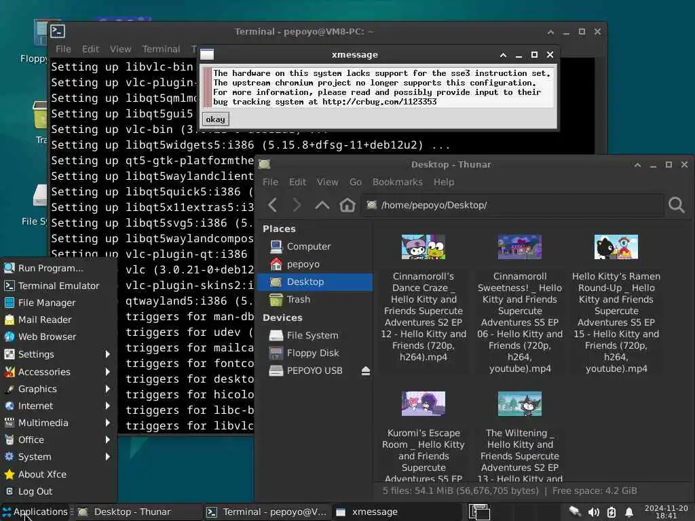Click the network tray icon
Image resolution: width=695 pixels, height=521 pixels.
(x=575, y=512)
